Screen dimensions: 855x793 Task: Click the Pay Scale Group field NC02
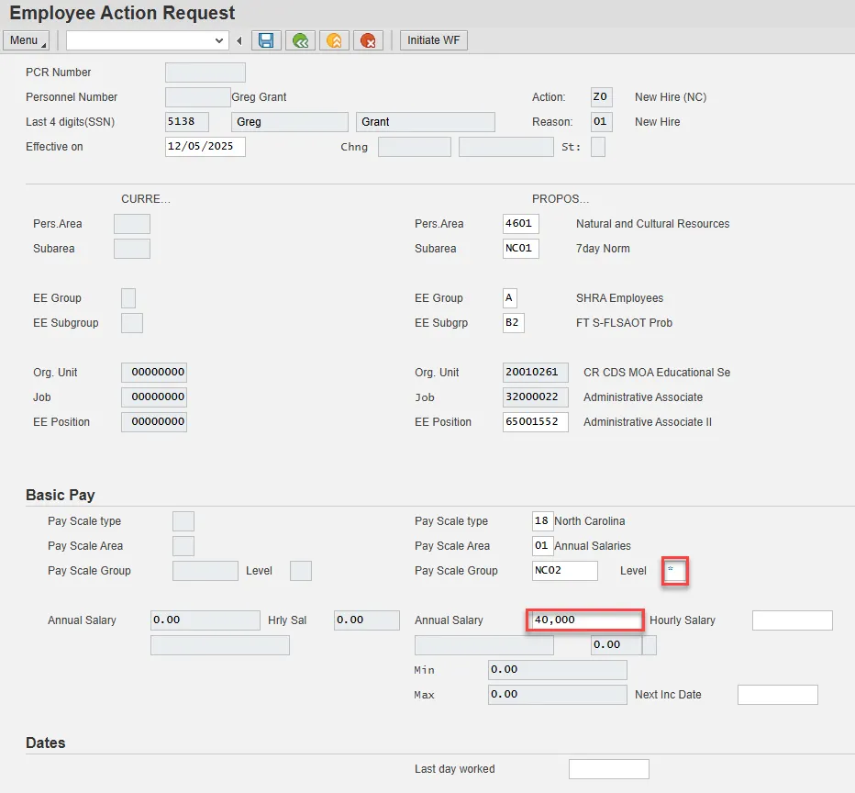[x=564, y=571]
